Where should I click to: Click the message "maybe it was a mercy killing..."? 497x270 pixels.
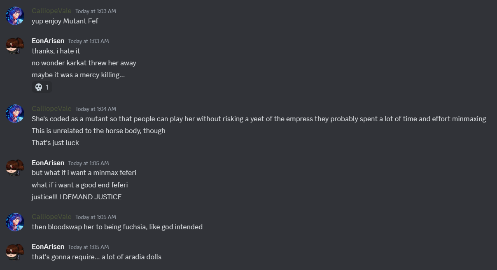pyautogui.click(x=78, y=75)
